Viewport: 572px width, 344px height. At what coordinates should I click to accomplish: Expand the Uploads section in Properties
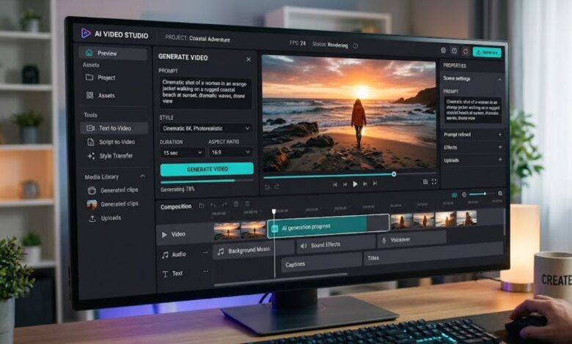[473, 160]
